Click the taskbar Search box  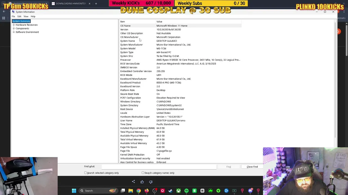(x=99, y=191)
